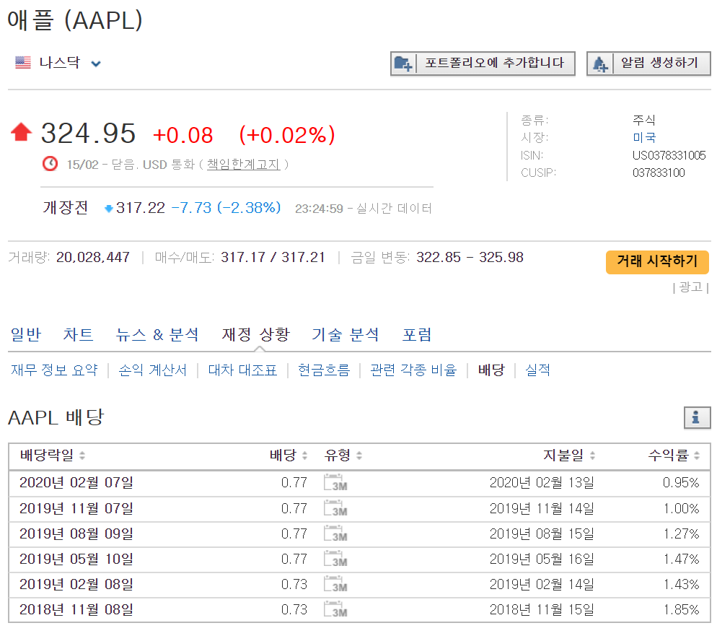Click payment date 2019년 08월 15일
This screenshot has height=636, width=717.
542,533
